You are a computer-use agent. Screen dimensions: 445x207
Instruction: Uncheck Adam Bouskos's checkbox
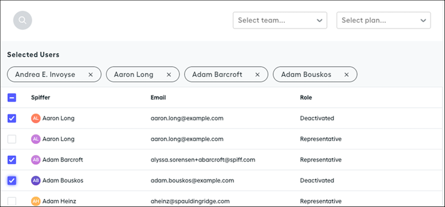click(x=12, y=181)
